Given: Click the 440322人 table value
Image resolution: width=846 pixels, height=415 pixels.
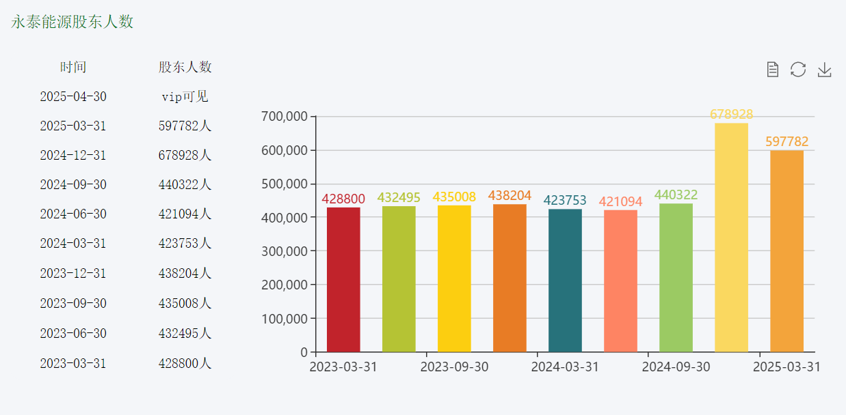Looking at the screenshot, I should 185,185.
